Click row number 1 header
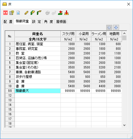Viewport: 133px width, 139px height. coord(10,44)
